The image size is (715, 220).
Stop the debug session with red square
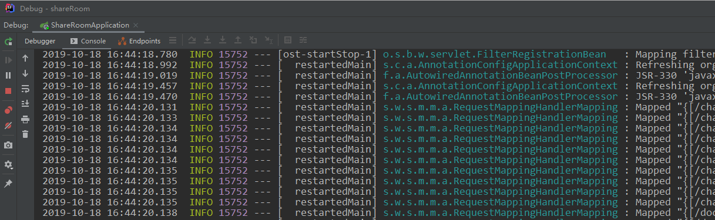click(x=8, y=91)
